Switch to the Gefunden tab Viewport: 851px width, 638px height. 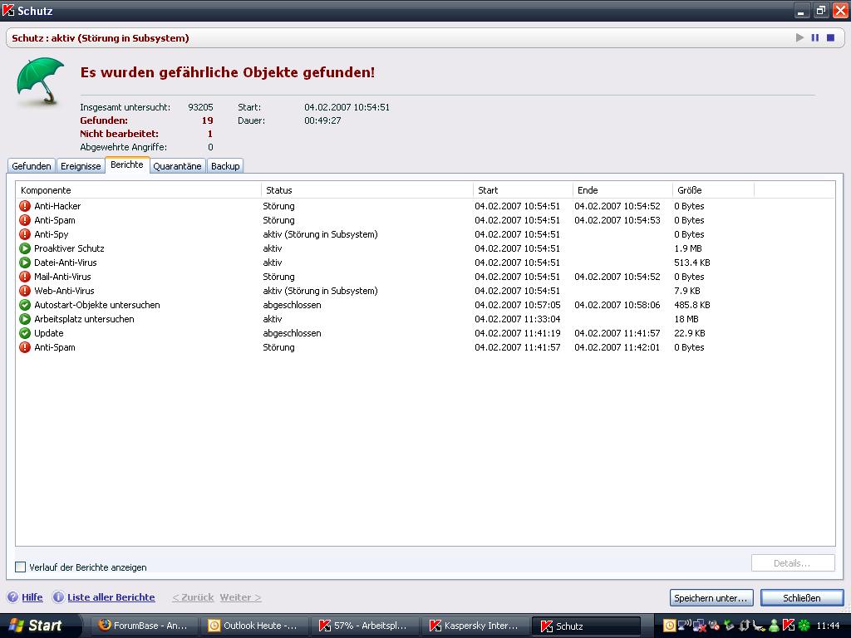pyautogui.click(x=32, y=166)
